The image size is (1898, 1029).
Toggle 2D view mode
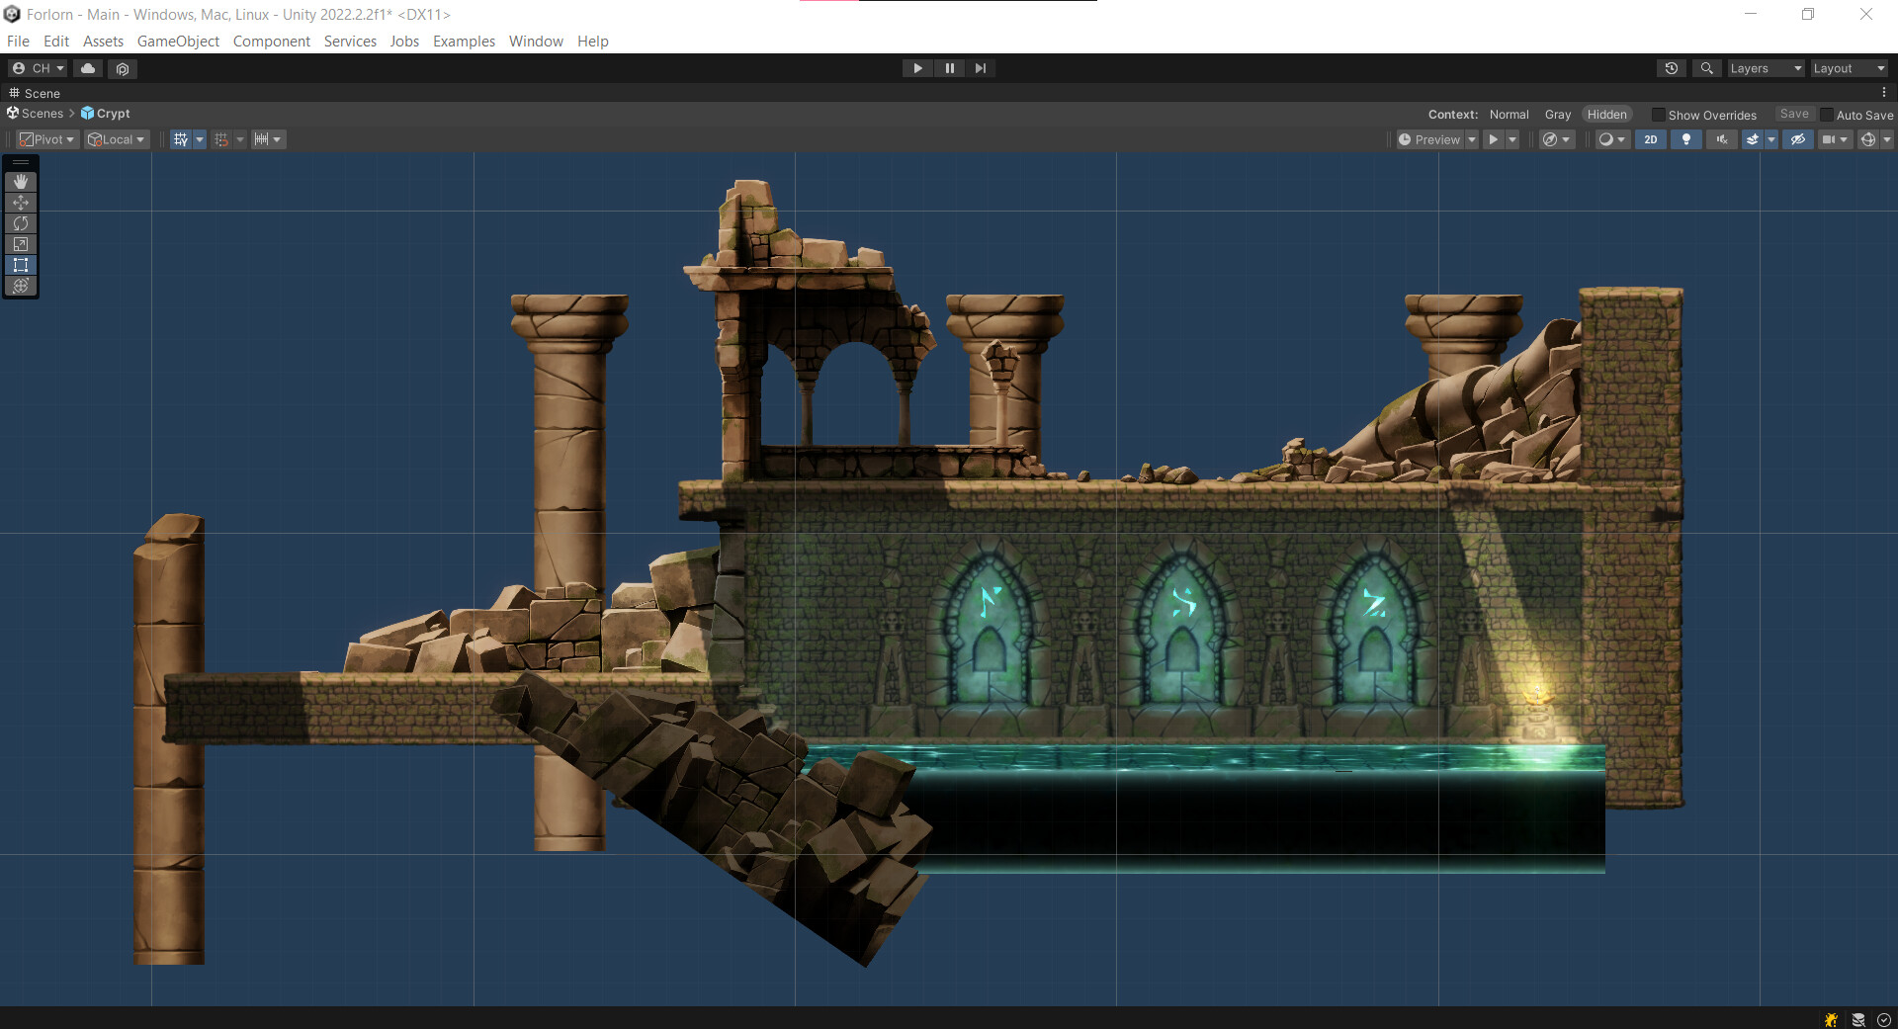tap(1650, 139)
